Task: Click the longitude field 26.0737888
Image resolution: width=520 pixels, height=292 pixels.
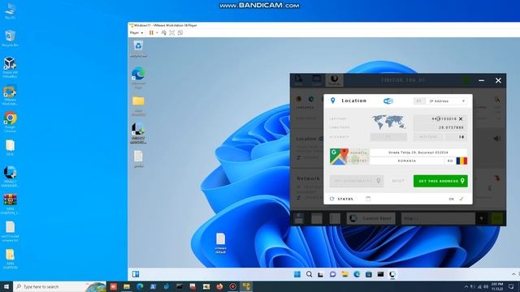Action: point(440,127)
